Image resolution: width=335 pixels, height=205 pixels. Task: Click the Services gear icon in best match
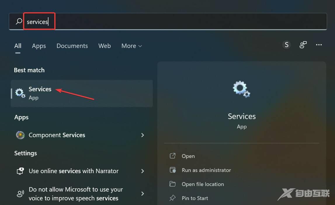click(x=20, y=93)
